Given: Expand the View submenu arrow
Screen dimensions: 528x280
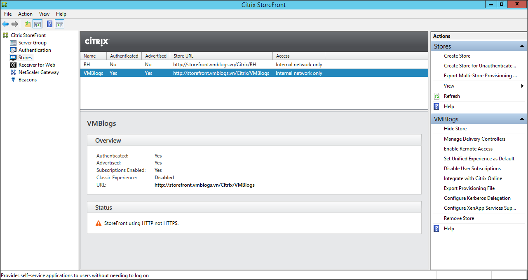Looking at the screenshot, I should (x=522, y=86).
